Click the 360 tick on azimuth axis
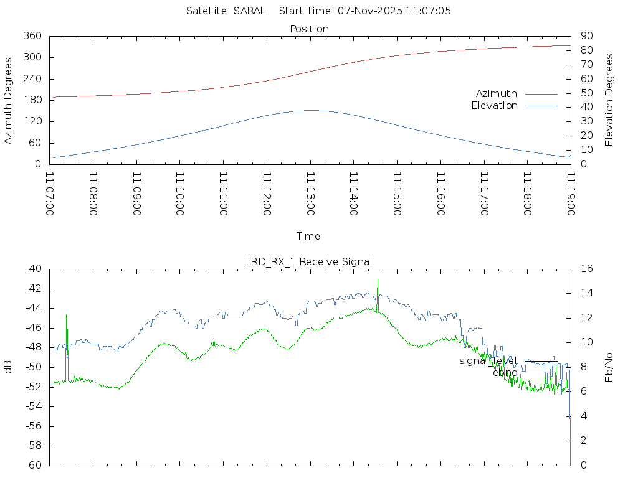Viewport: 638px width, 478px height. point(32,36)
